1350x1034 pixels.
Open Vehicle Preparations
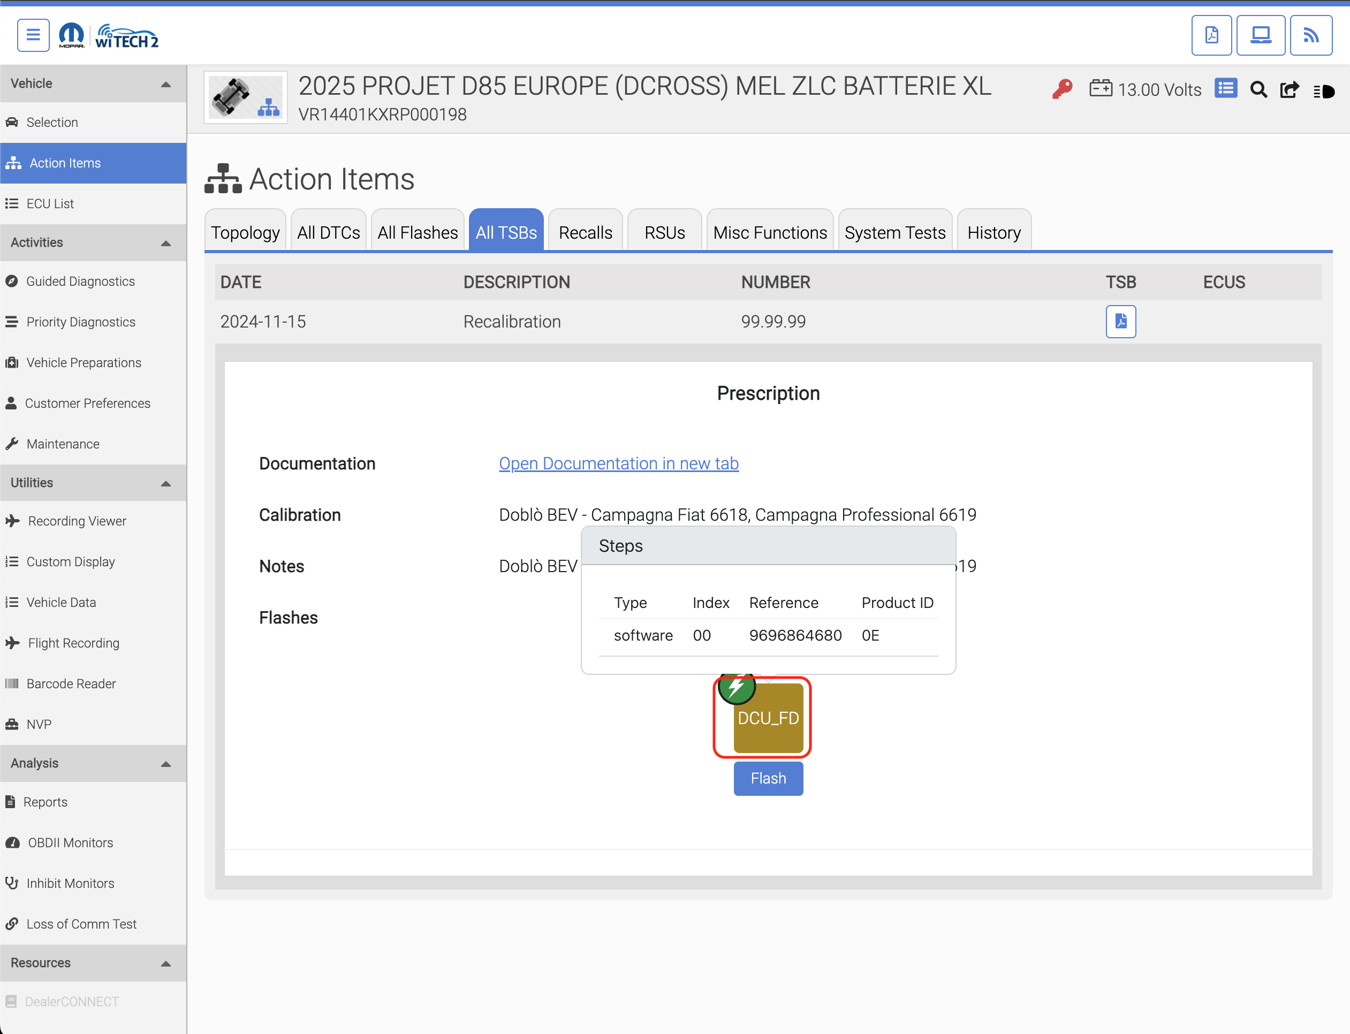93,362
